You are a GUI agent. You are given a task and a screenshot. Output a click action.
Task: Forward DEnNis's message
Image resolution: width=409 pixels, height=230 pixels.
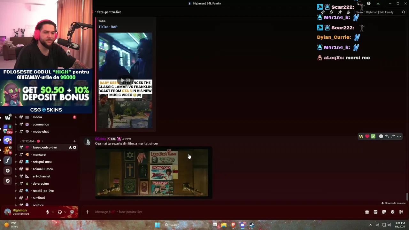coord(393,136)
